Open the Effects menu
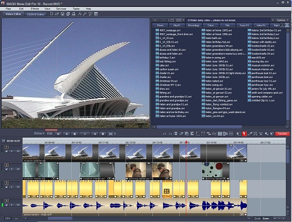This screenshot has width=292, height=222. 34,9
